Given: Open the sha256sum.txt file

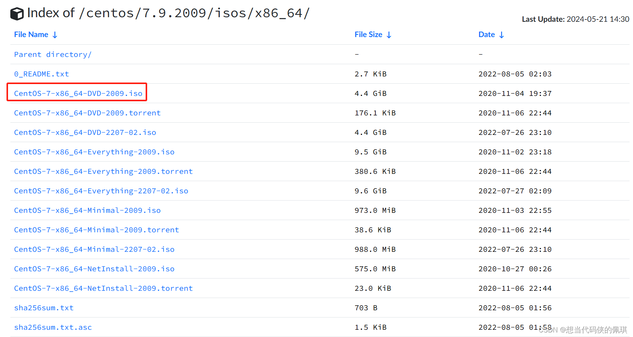Looking at the screenshot, I should [x=44, y=308].
